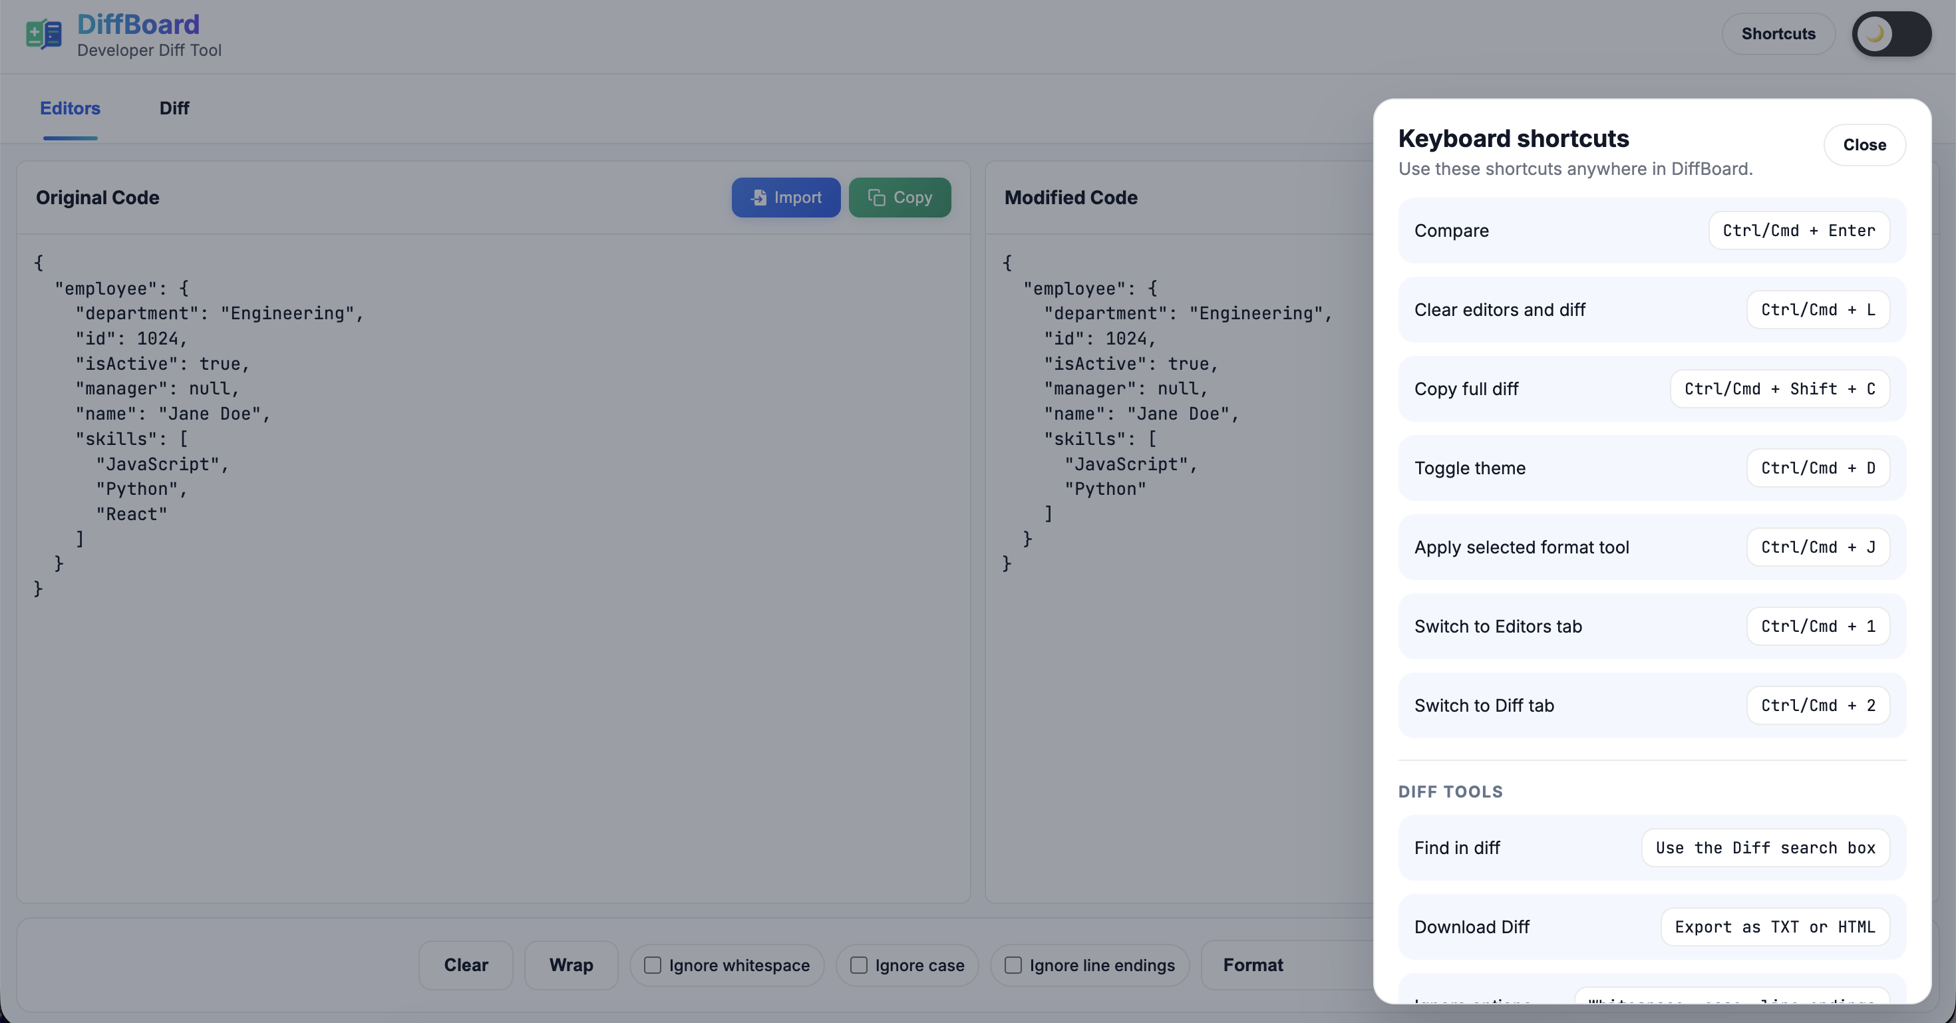Switch to the Diff tab
The image size is (1956, 1023).
click(174, 108)
